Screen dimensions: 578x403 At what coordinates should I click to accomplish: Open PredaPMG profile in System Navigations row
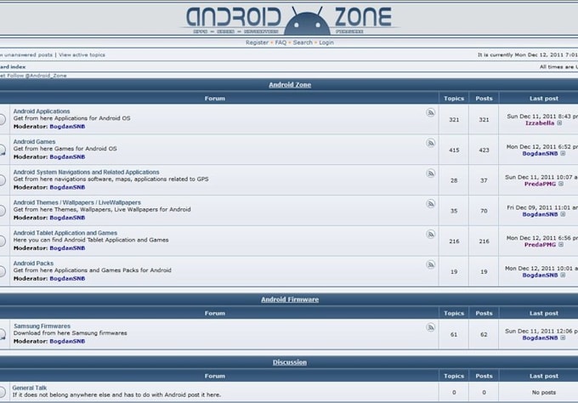tap(540, 184)
